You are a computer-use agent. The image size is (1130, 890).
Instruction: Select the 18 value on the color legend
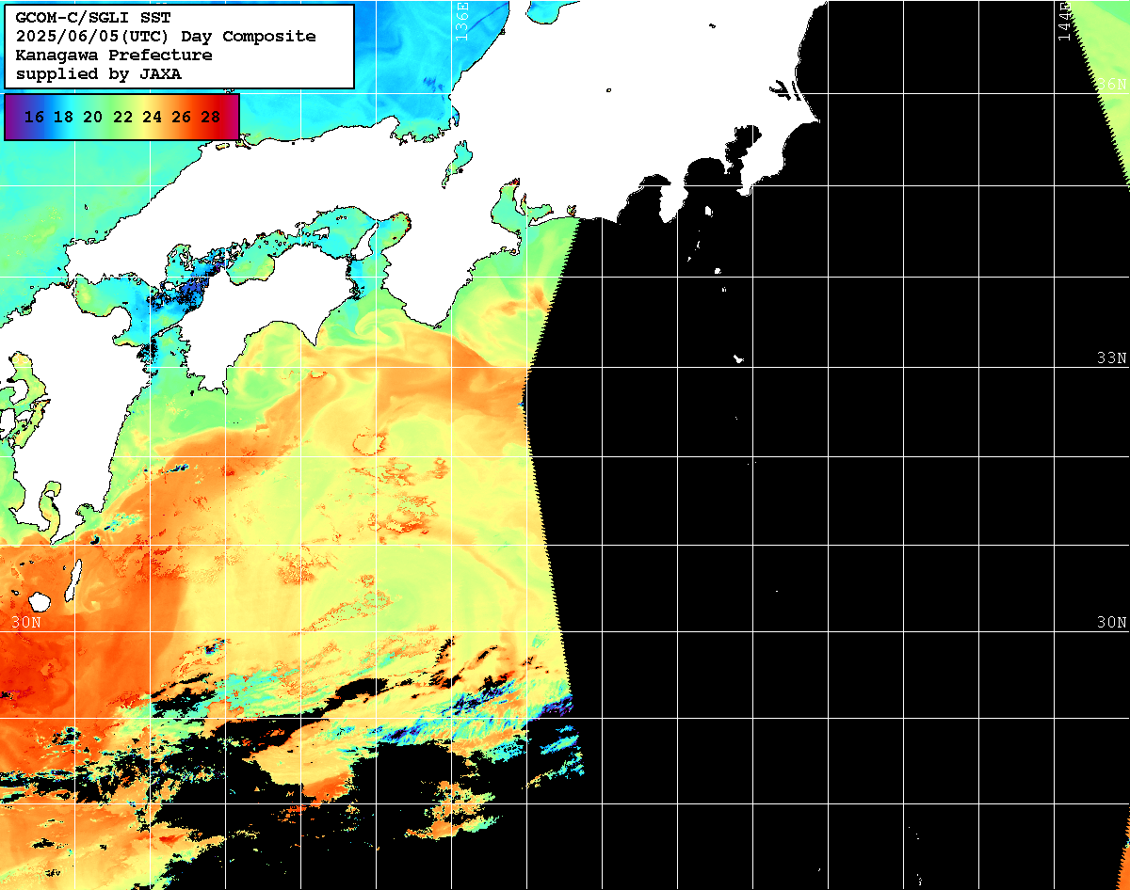click(x=63, y=118)
